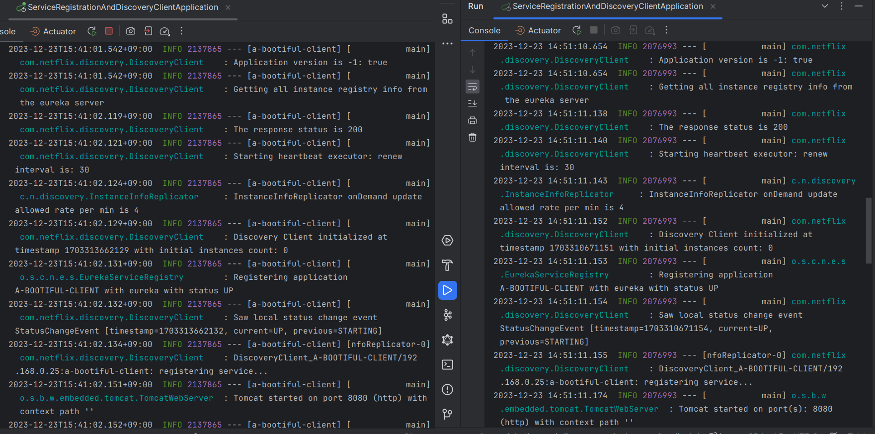875x434 pixels.
Task: Click the thread dump camera in right panel
Action: tap(616, 30)
